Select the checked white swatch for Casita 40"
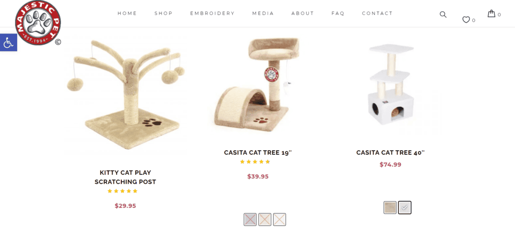Screen dimensions: 515x232 click(x=405, y=207)
